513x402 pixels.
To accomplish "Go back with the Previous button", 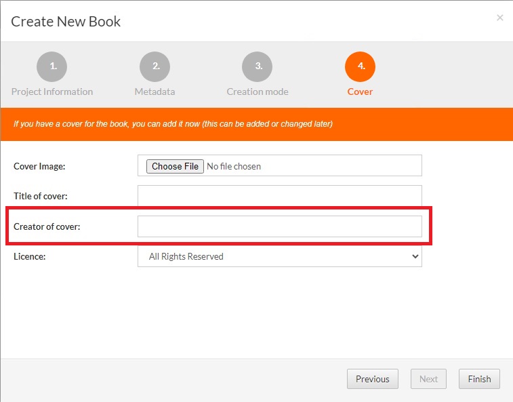I will coord(372,379).
